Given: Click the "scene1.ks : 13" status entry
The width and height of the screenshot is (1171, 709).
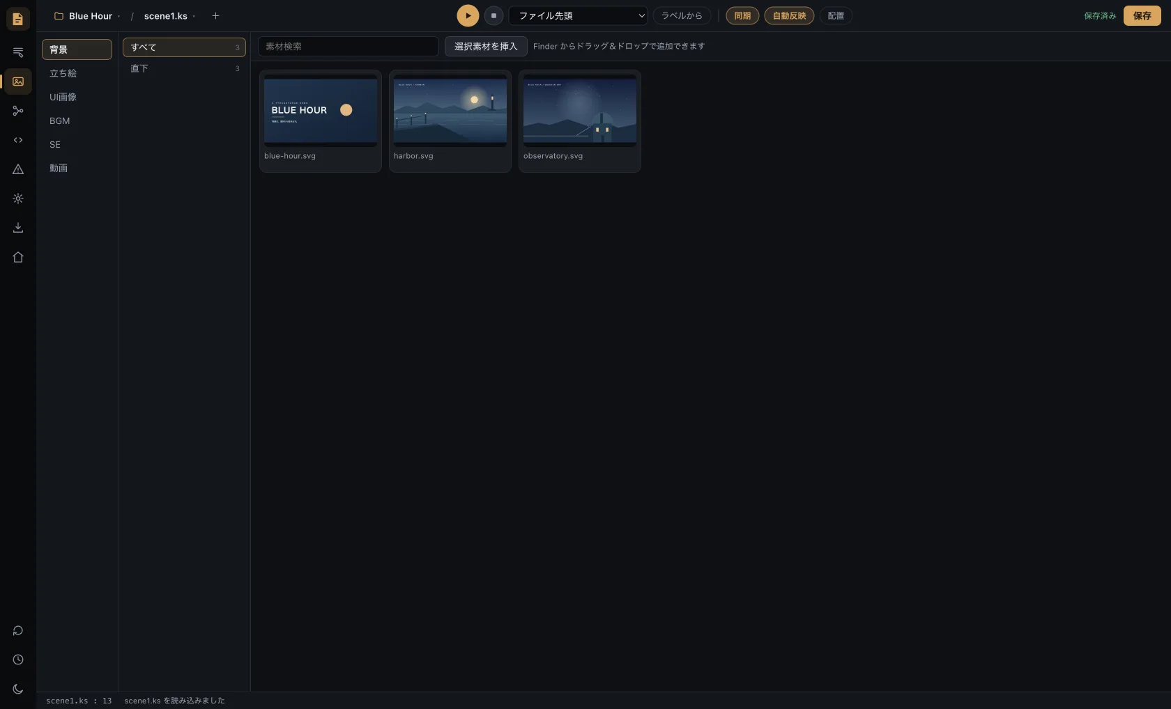Looking at the screenshot, I should click(x=79, y=701).
